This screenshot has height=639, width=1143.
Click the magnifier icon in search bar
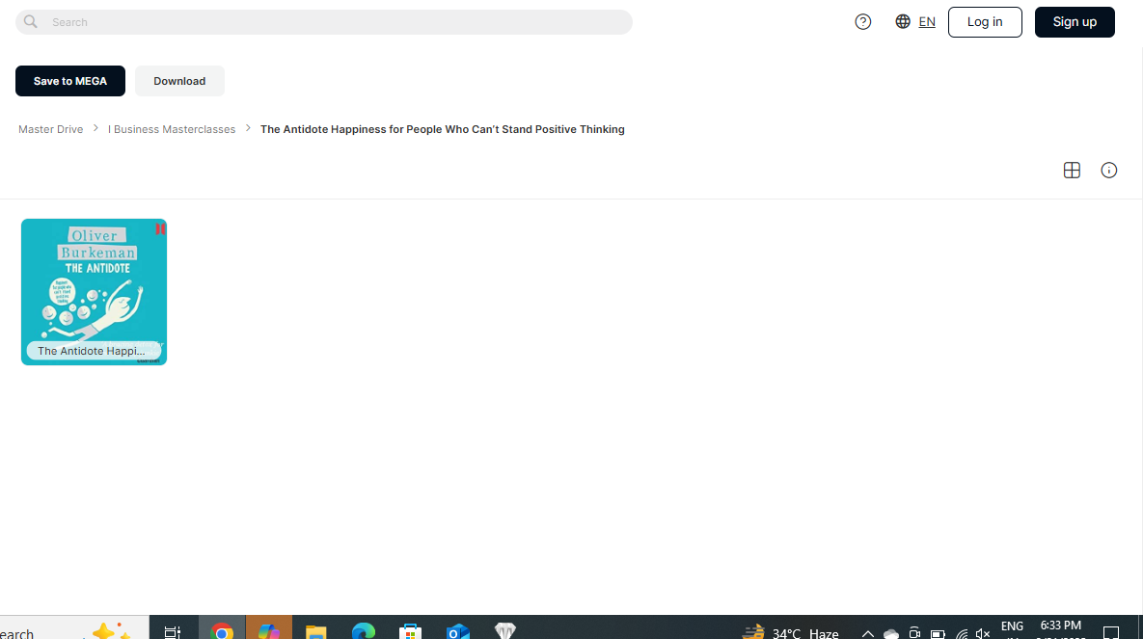(x=31, y=22)
